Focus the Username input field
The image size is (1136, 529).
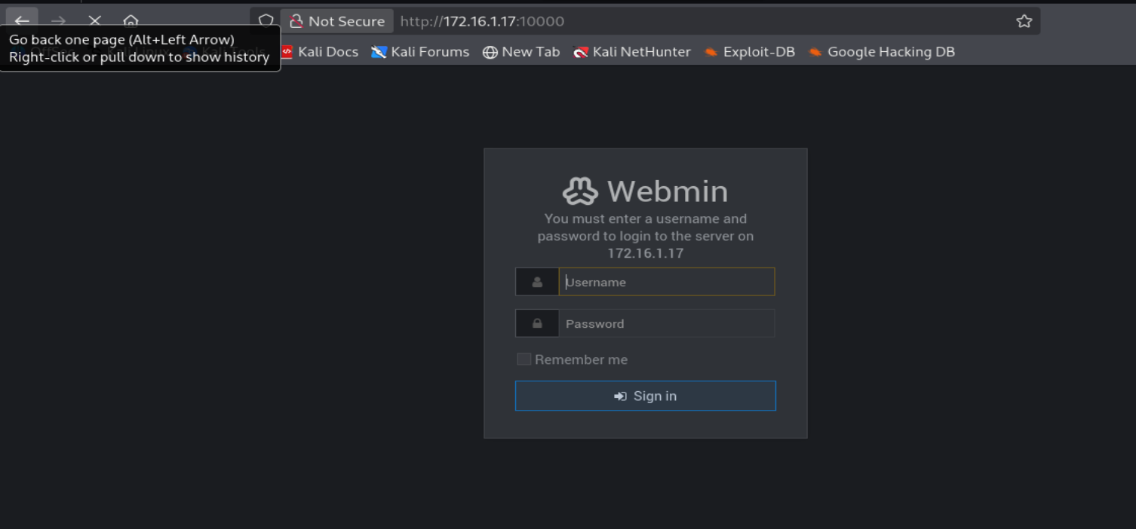667,282
